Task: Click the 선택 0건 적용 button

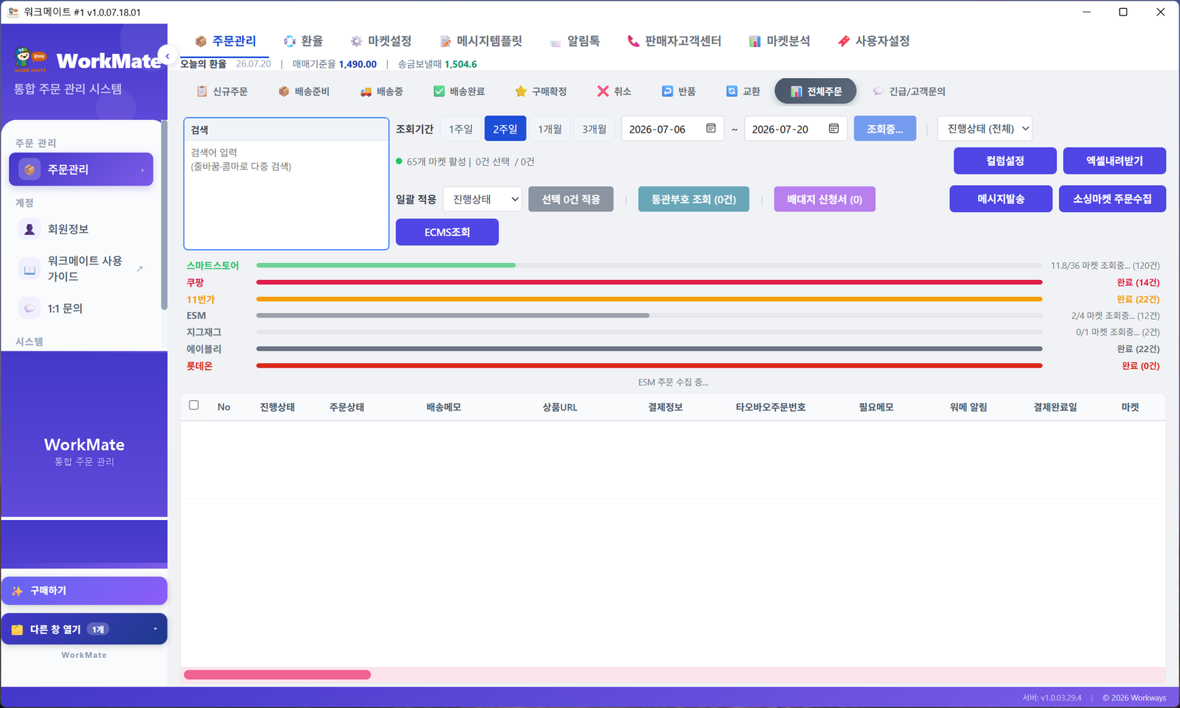Action: (571, 200)
